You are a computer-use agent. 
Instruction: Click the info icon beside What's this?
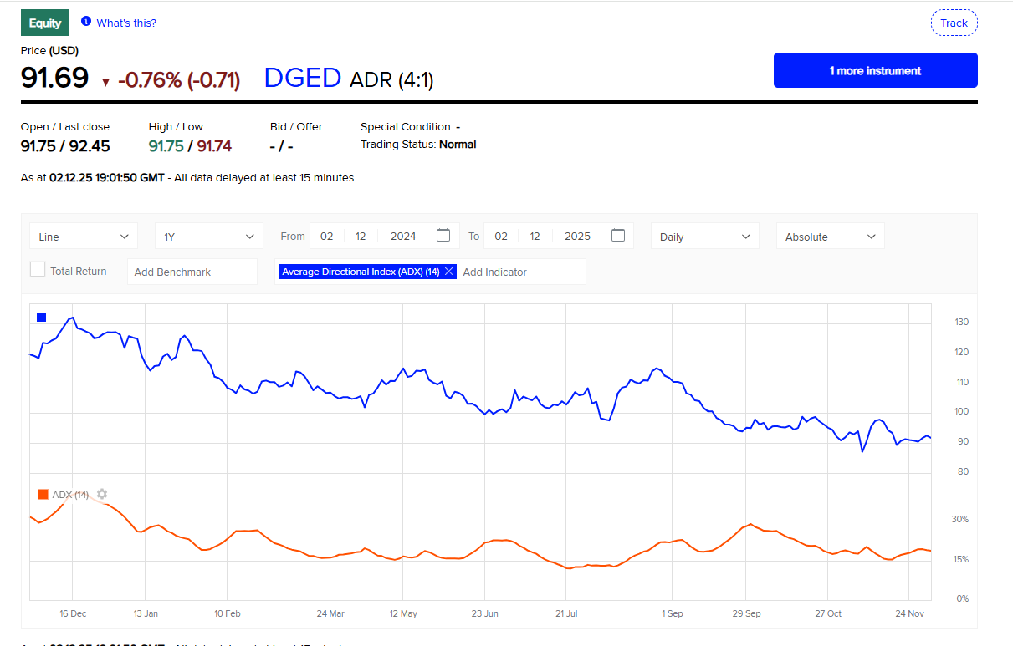86,22
